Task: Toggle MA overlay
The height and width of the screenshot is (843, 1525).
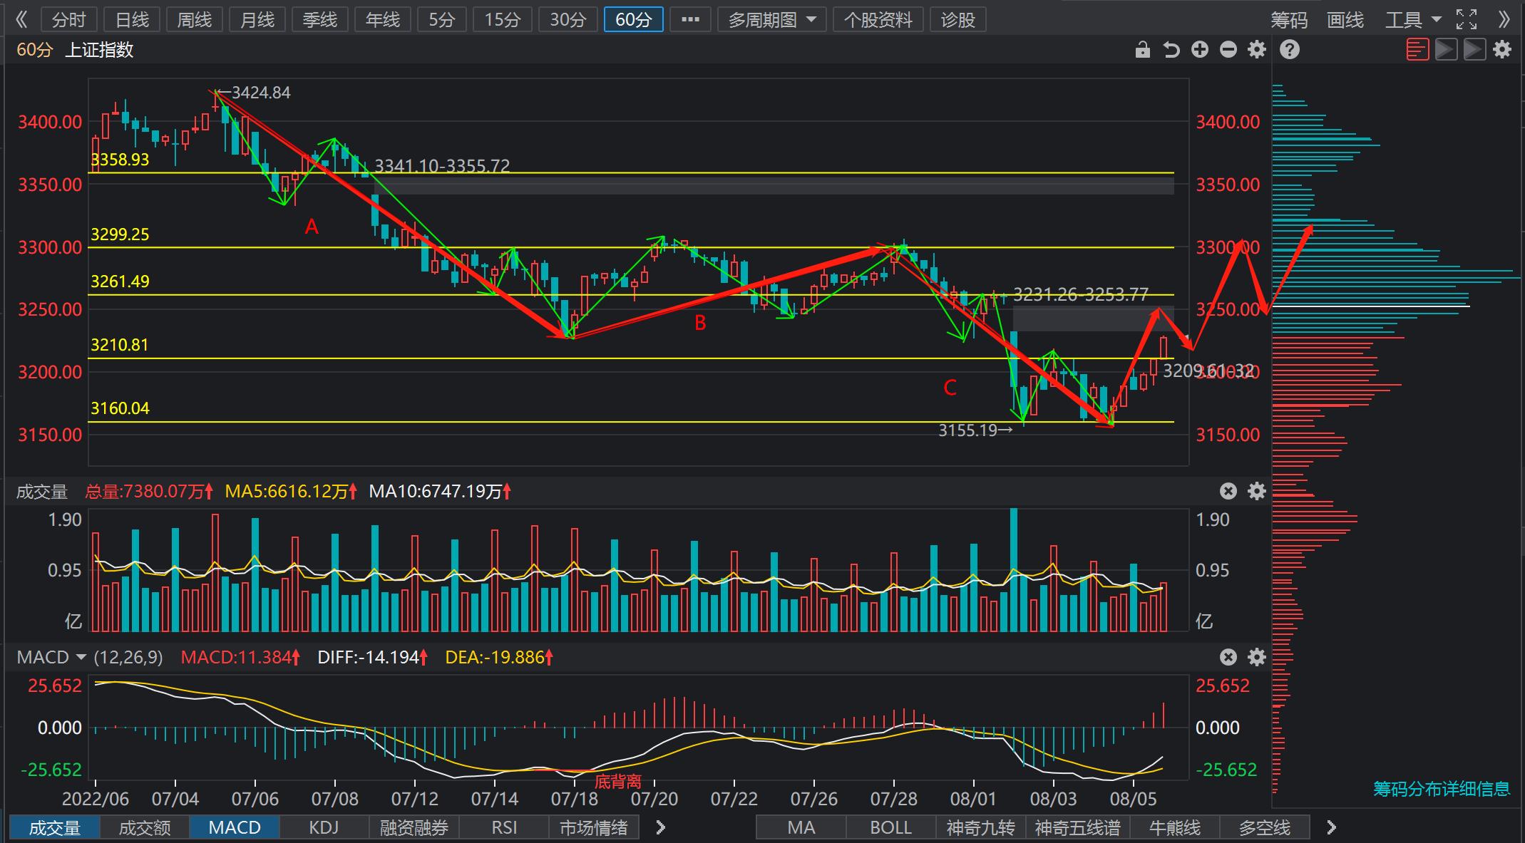Action: click(801, 827)
